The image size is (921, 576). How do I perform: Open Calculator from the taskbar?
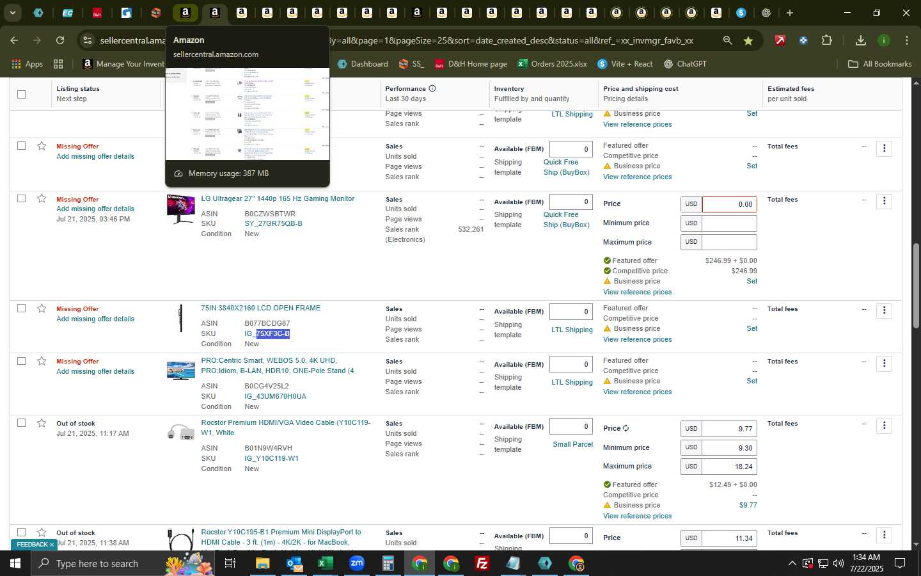[x=388, y=563]
